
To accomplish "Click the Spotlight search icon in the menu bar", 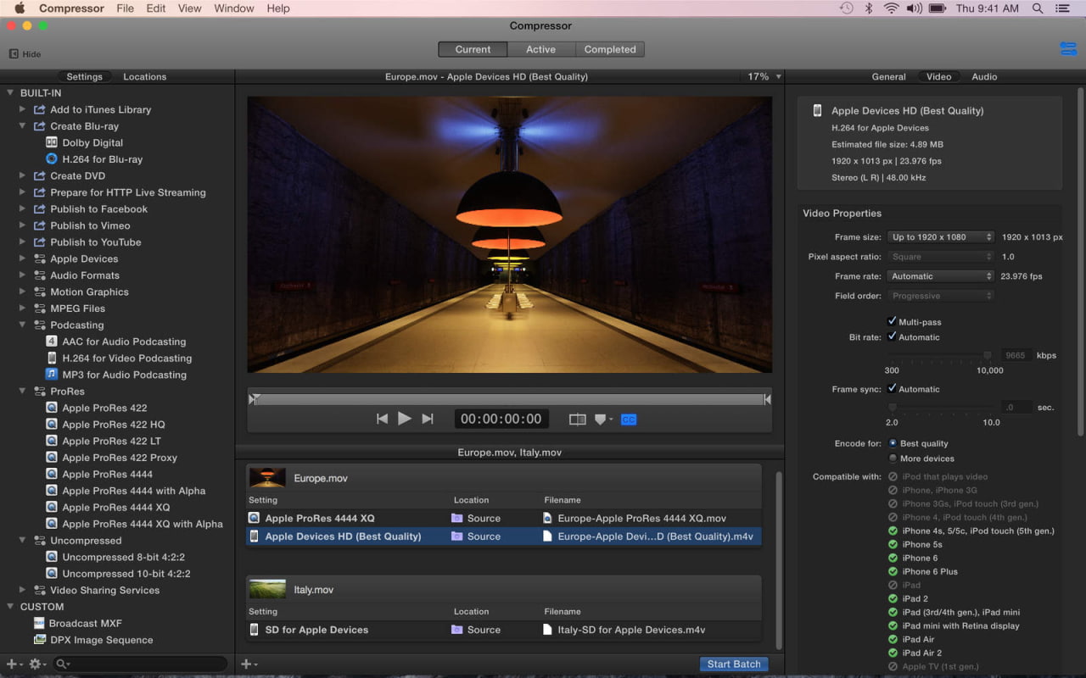I will (x=1038, y=8).
